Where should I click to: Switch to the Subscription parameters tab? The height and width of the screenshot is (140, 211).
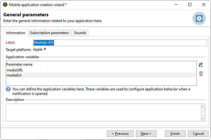tap(49, 33)
